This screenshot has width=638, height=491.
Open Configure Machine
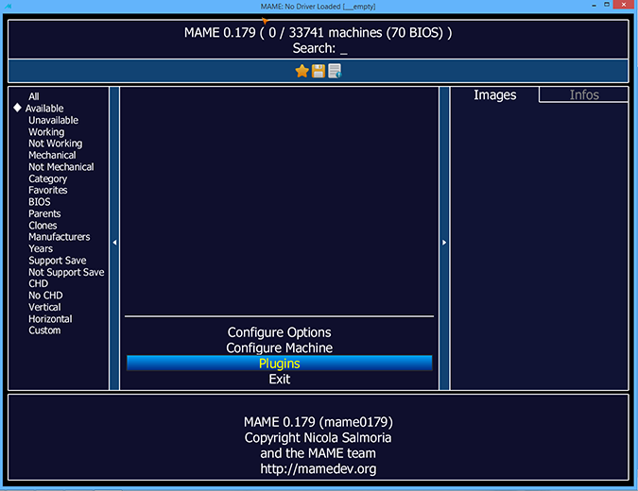click(279, 347)
